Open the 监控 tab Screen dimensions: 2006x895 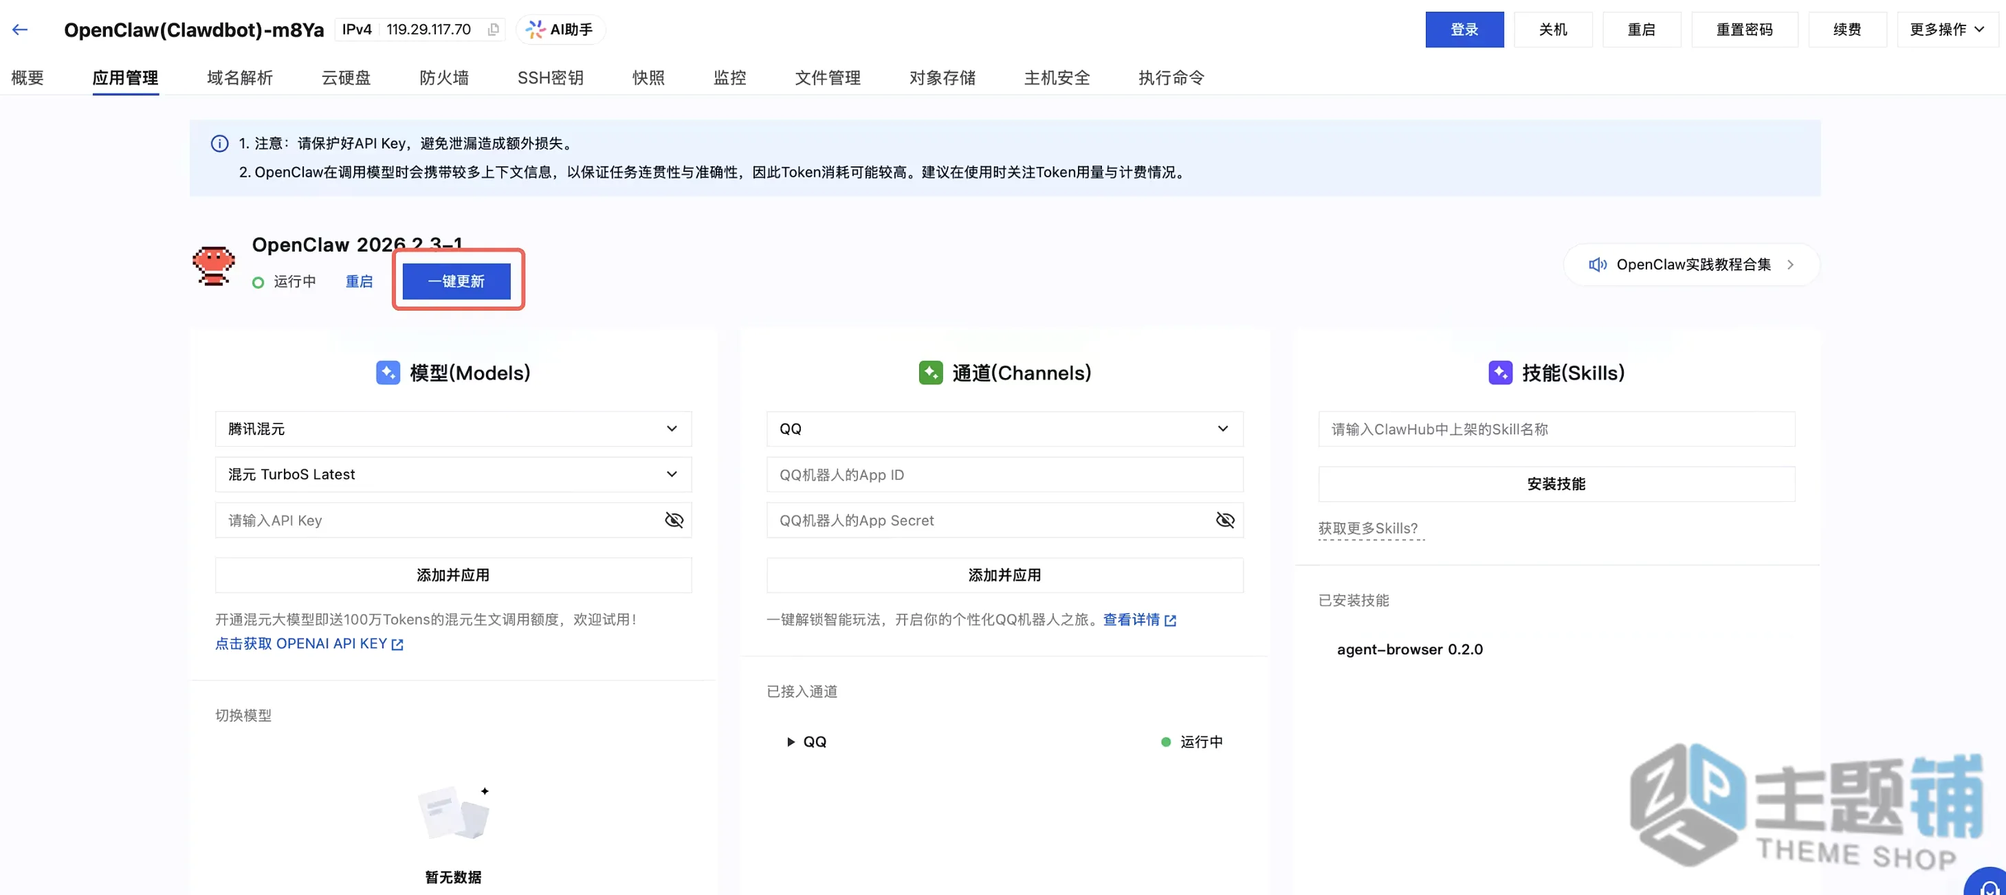(x=729, y=78)
